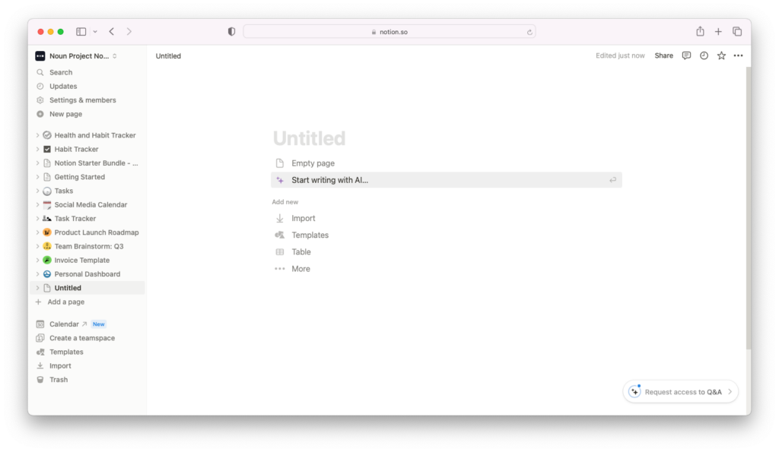Open the comments speech bubble icon
Image resolution: width=779 pixels, height=452 pixels.
coord(686,55)
